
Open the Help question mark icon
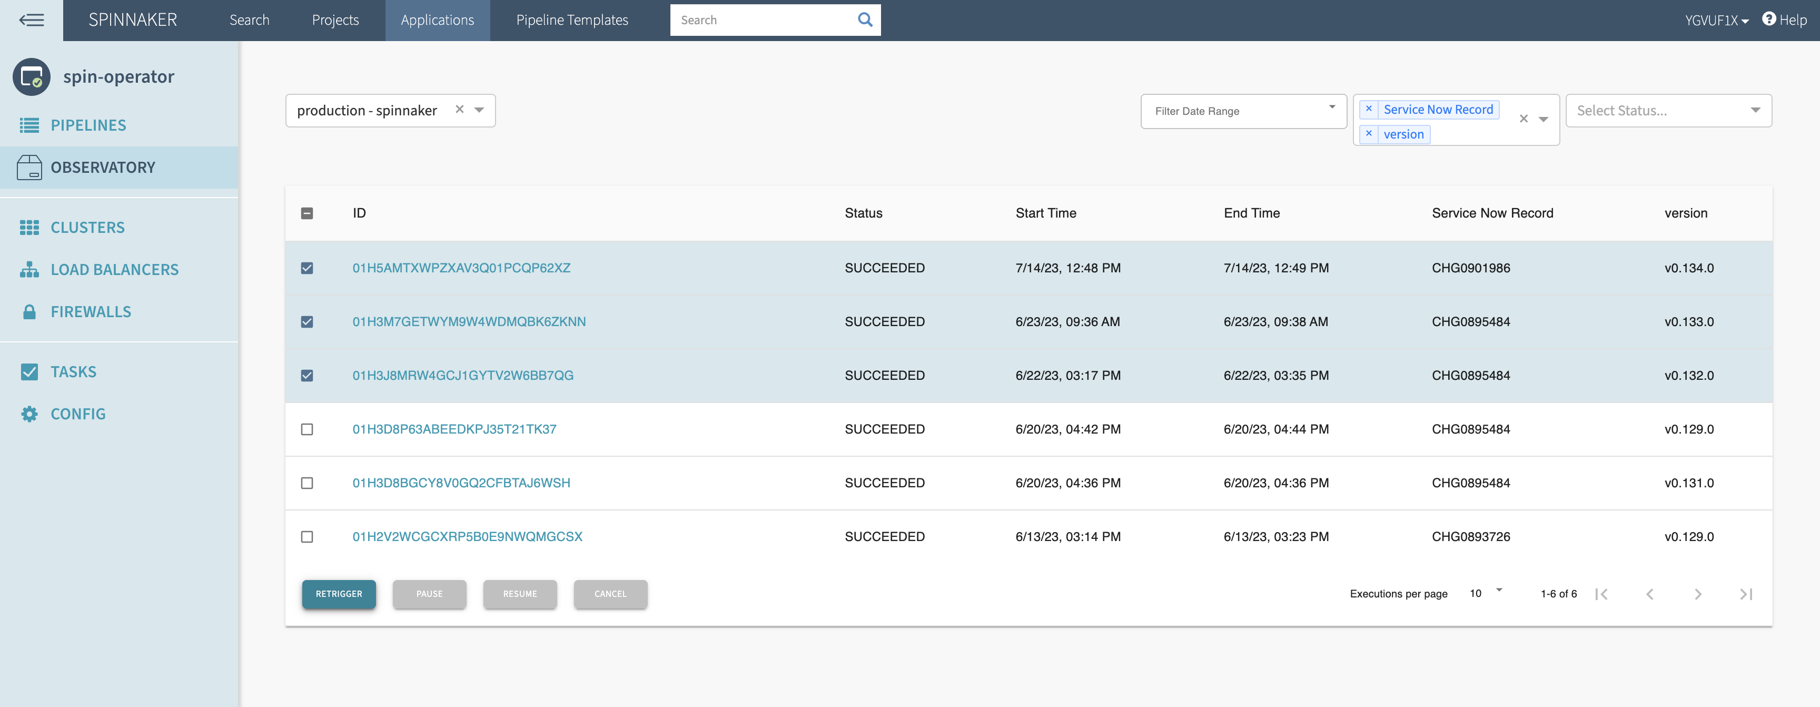click(x=1768, y=19)
